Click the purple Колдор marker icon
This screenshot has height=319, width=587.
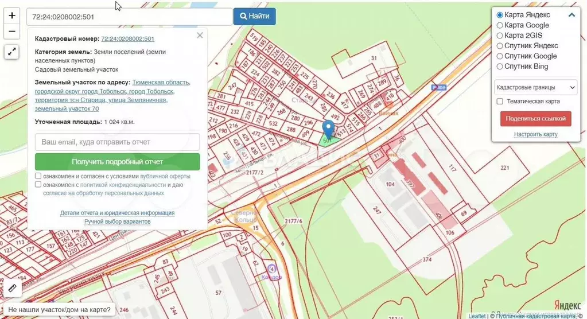[x=272, y=269]
